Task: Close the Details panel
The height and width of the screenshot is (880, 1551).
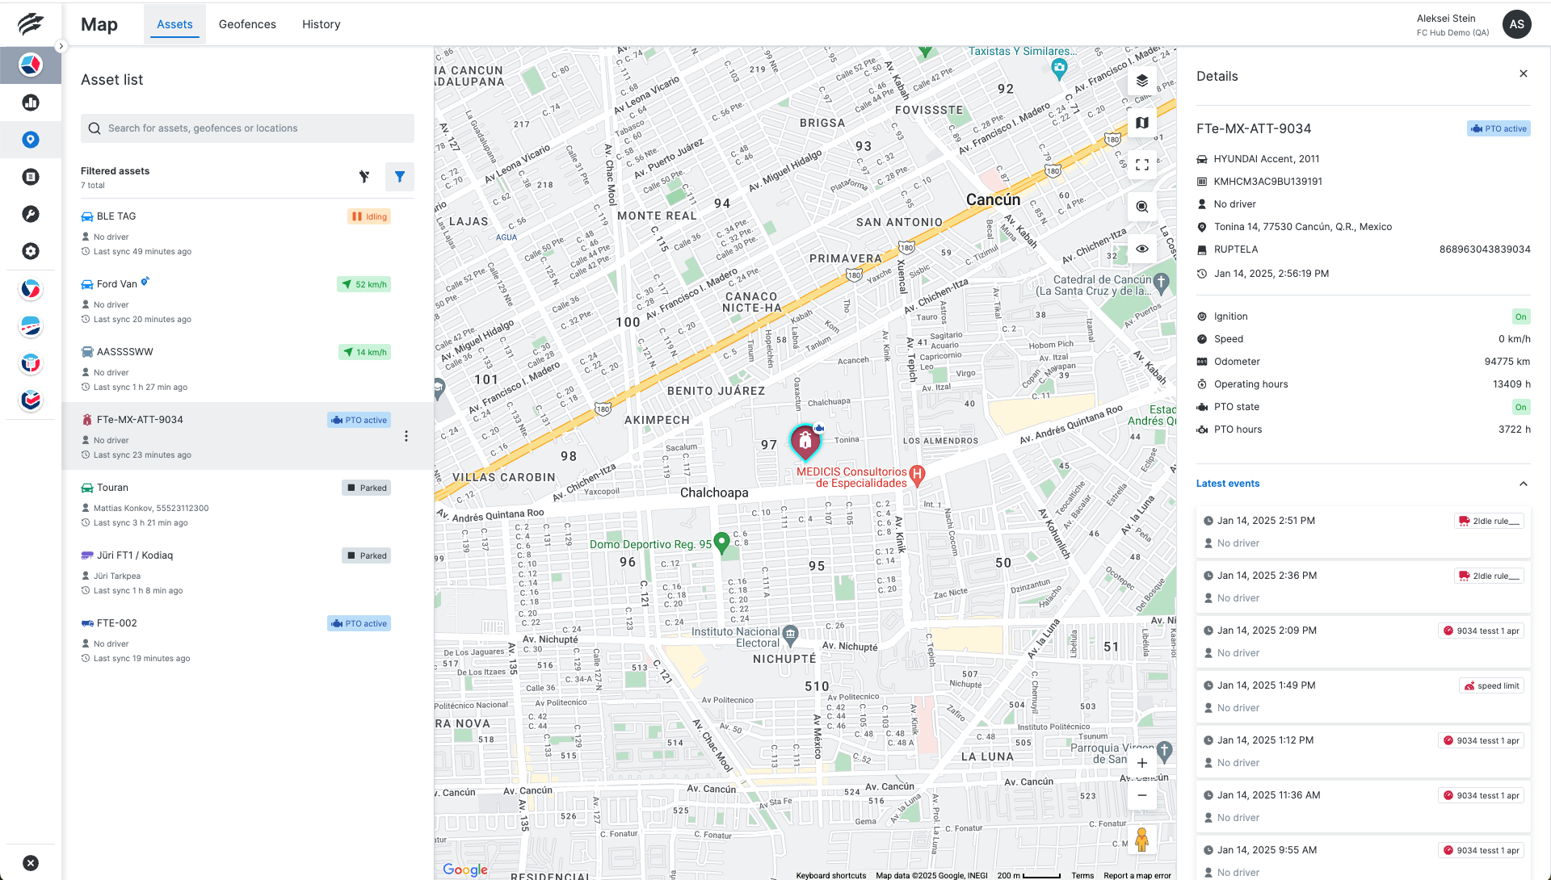Action: coord(1523,73)
